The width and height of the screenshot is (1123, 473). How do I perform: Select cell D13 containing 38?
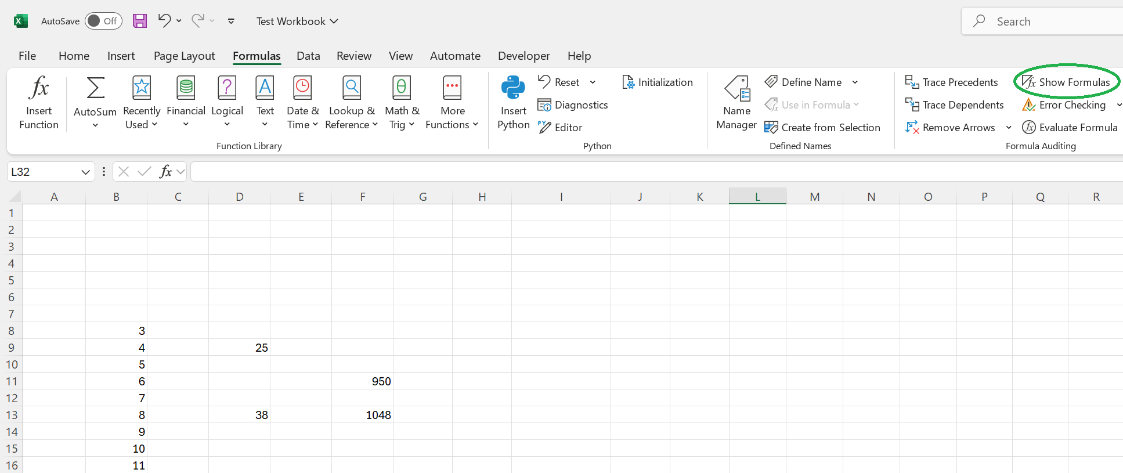tap(239, 415)
